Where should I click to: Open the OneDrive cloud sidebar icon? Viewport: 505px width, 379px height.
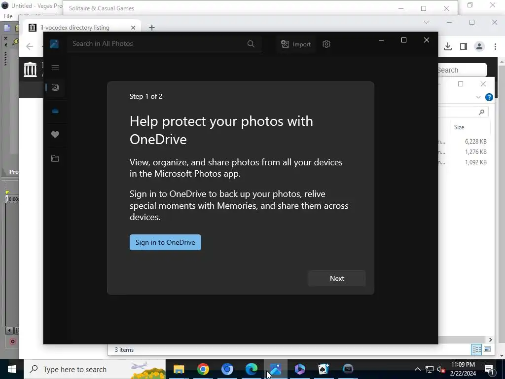click(x=55, y=111)
